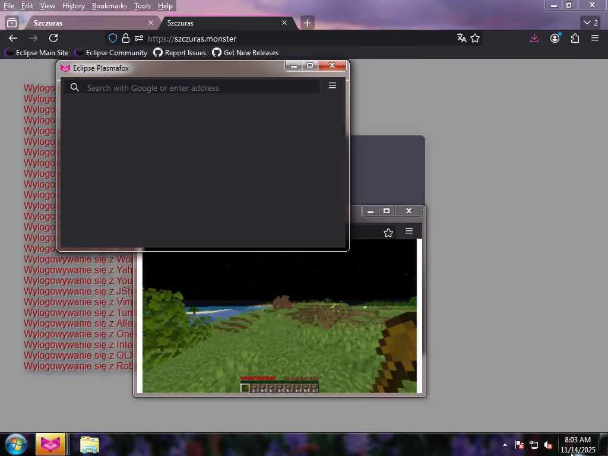Open the downloads panel
The image size is (608, 456).
[x=534, y=38]
